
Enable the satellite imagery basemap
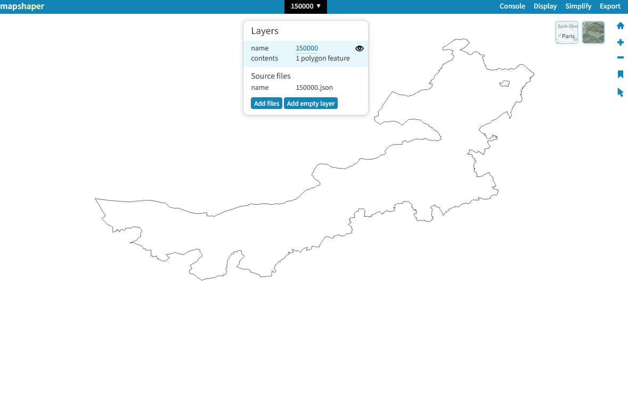[x=593, y=32]
